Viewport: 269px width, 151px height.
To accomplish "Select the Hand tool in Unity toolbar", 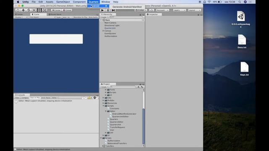I will point(18,10).
